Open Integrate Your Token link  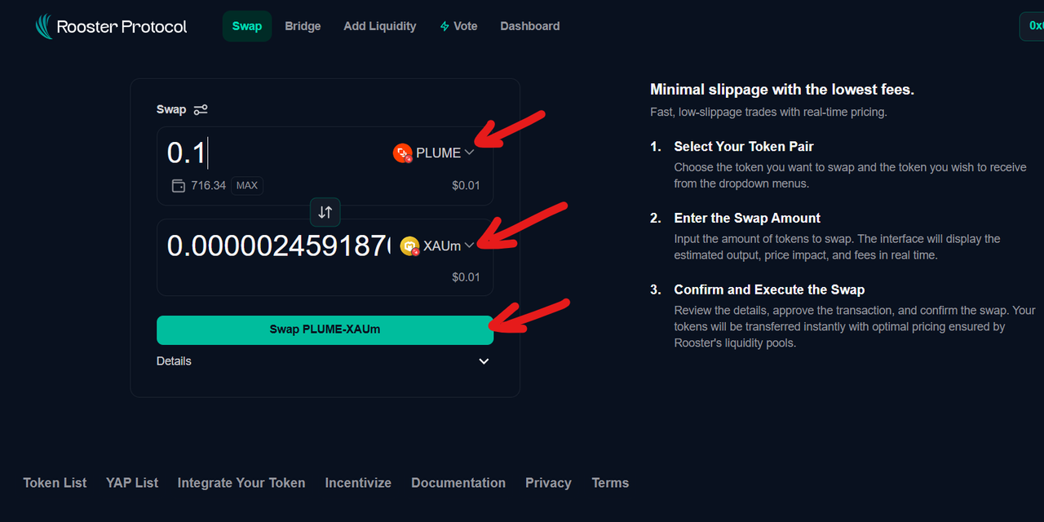tap(241, 483)
